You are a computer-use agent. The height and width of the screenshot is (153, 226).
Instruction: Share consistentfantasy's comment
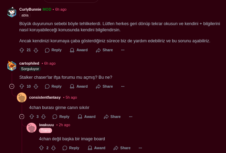pos(112,117)
